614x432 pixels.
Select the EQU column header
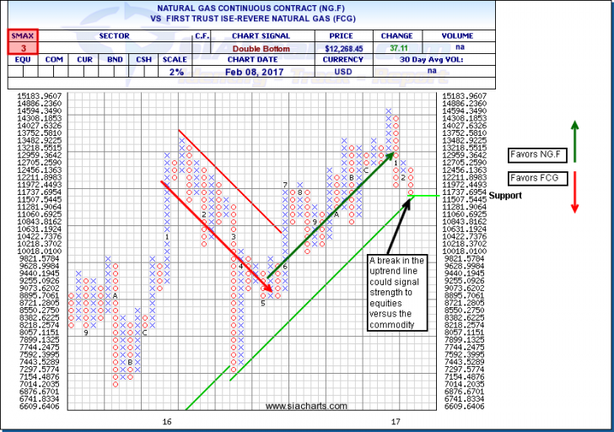[x=23, y=60]
